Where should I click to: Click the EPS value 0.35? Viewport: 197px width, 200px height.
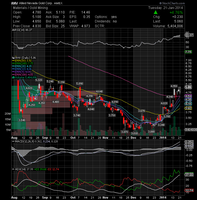pos(87,17)
